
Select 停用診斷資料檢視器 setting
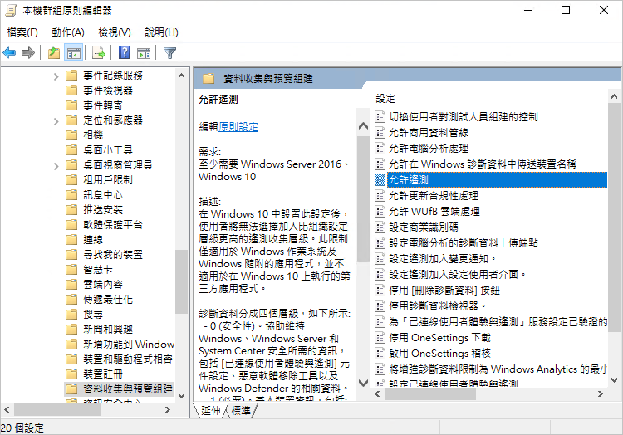(x=438, y=306)
